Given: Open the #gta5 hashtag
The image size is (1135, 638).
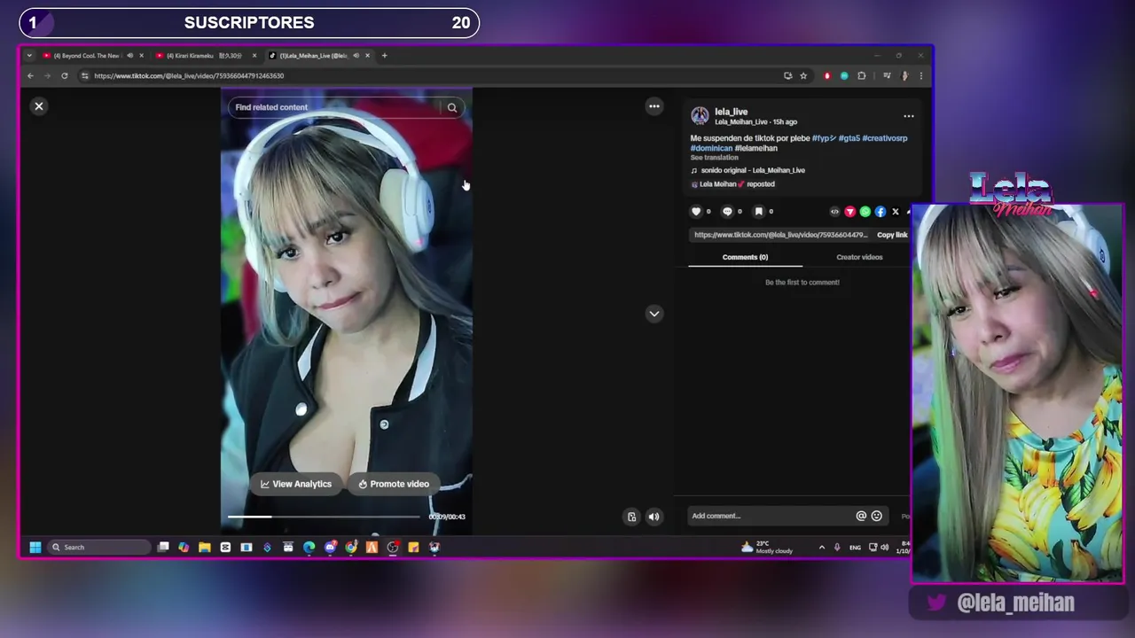Looking at the screenshot, I should coord(849,138).
